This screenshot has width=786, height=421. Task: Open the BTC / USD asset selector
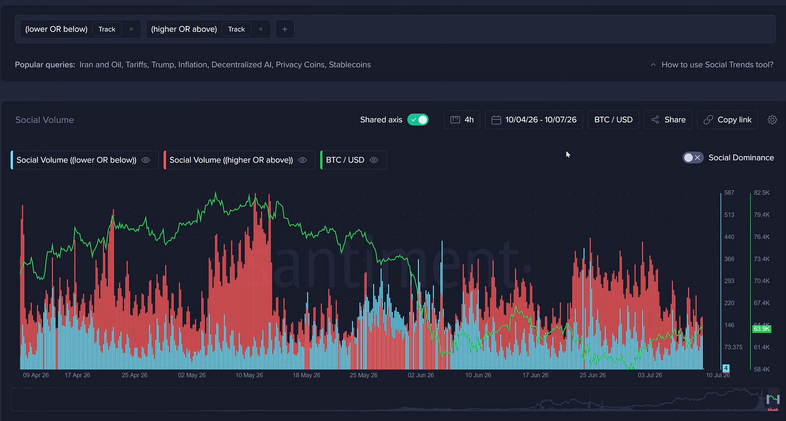coord(613,120)
